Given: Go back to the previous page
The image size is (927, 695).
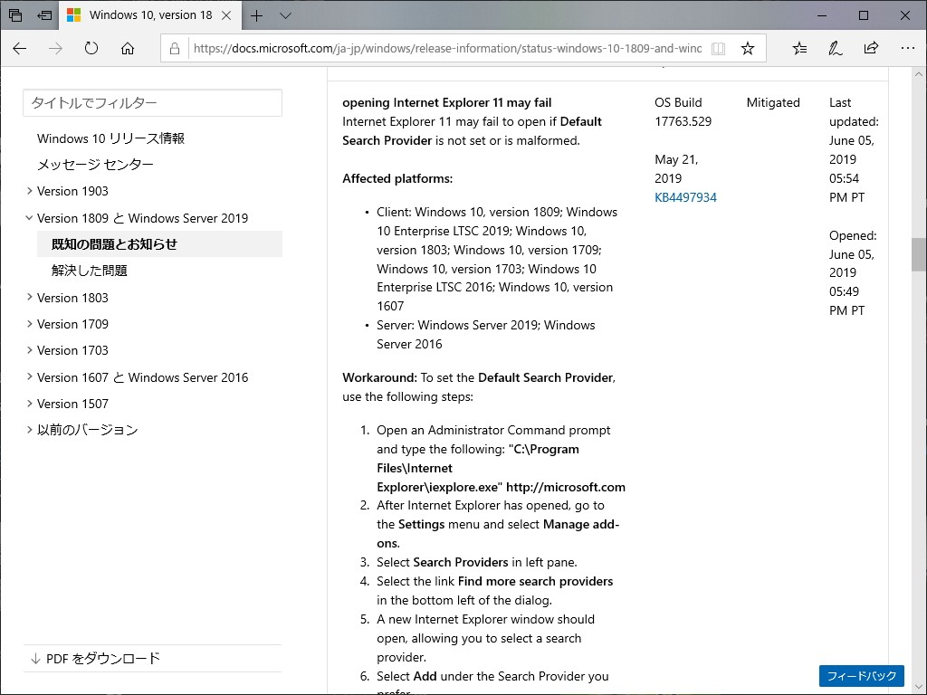Looking at the screenshot, I should coord(20,48).
